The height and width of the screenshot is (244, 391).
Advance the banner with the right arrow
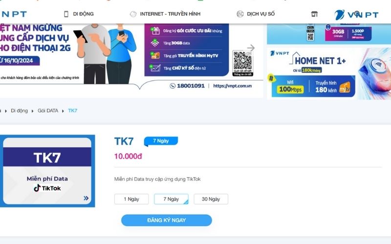point(251,47)
